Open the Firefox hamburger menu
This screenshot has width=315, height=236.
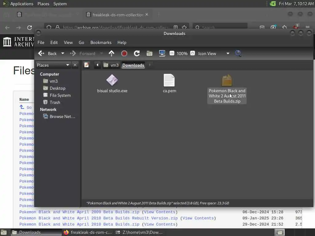pyautogui.click(x=307, y=27)
